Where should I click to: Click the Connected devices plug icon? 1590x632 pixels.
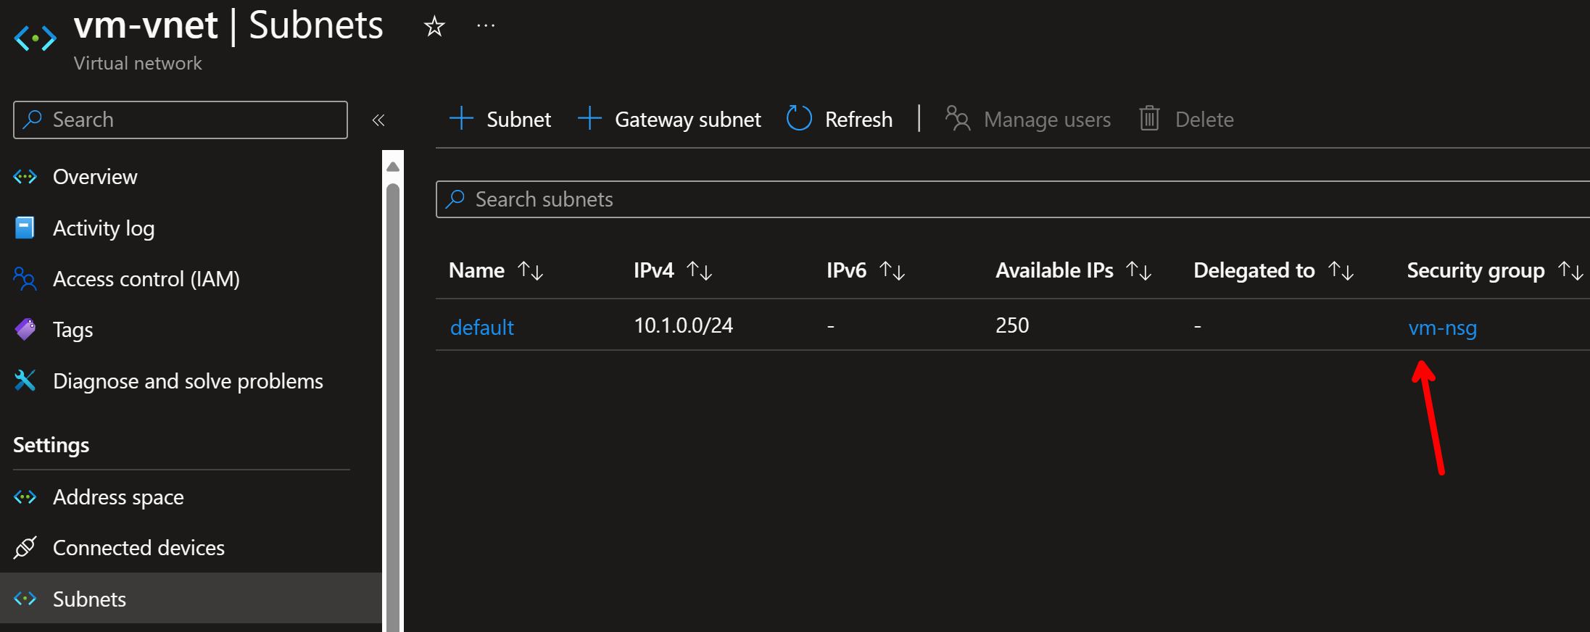[25, 548]
